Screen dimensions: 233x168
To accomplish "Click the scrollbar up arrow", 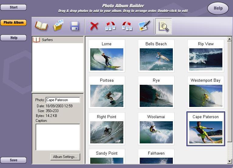I will tap(229, 39).
